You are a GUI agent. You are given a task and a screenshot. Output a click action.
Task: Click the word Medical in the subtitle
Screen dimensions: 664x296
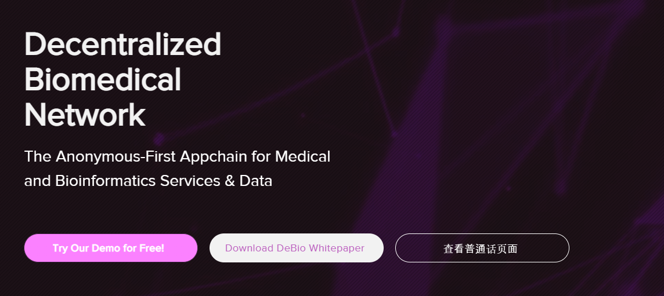[303, 156]
